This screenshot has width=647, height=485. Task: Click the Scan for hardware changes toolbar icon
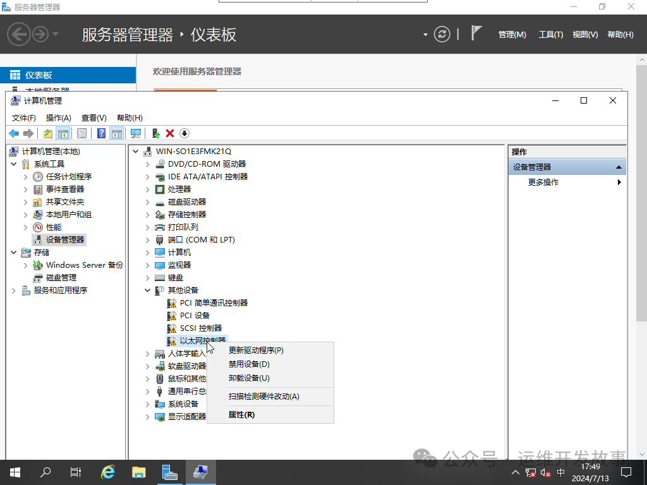click(135, 133)
